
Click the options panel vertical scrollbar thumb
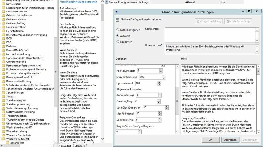click(x=177, y=101)
